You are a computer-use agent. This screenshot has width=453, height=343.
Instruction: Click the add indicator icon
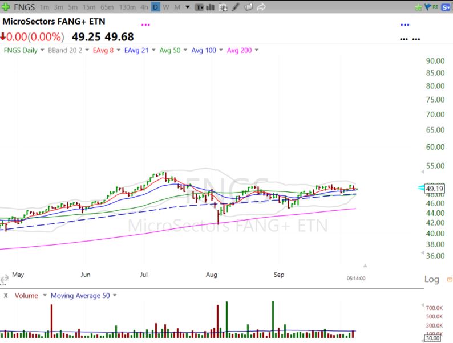coord(223,7)
